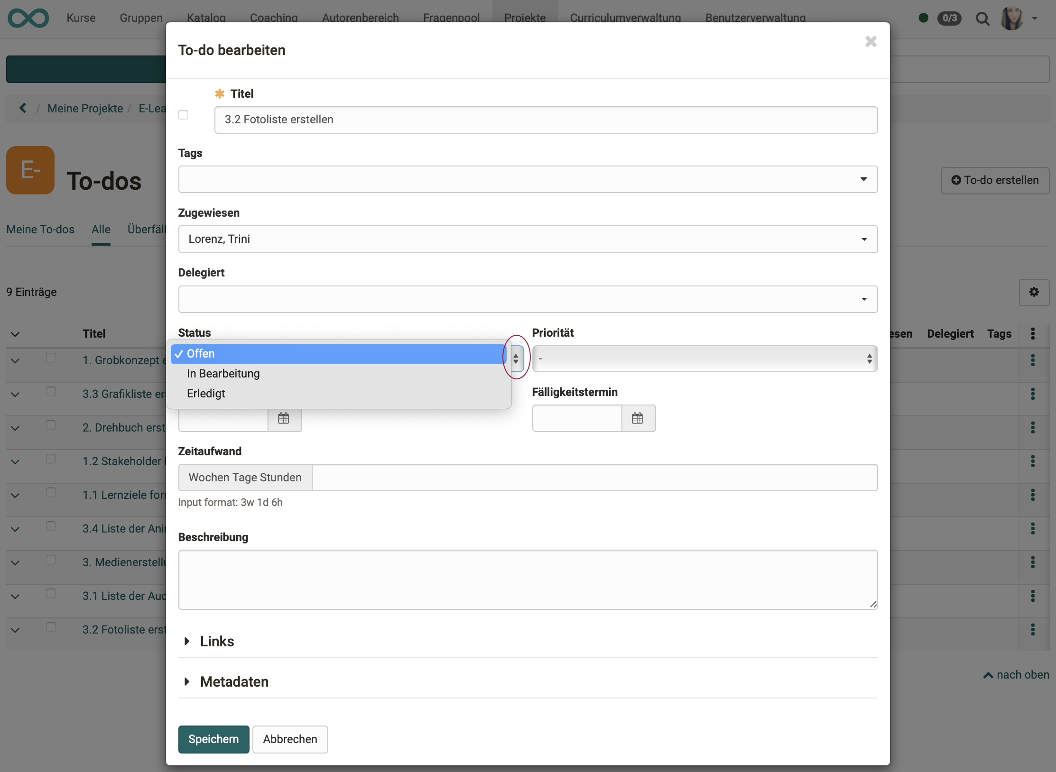Viewport: 1056px width, 772px height.
Task: Click into the Beschreibung text area
Action: click(528, 579)
